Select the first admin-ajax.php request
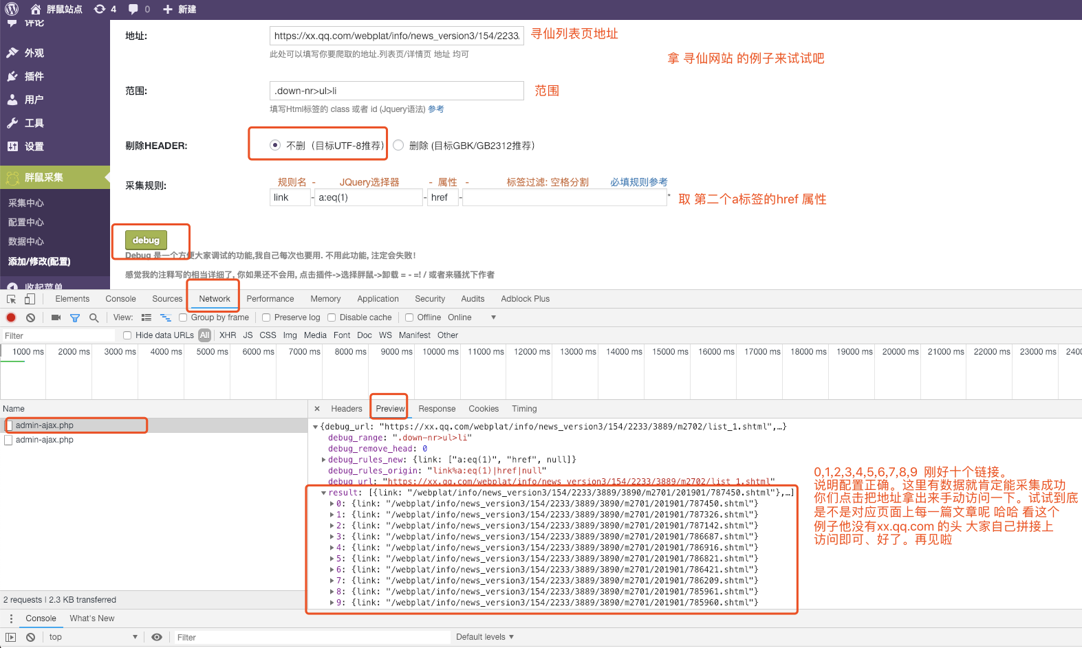The image size is (1082, 648). pos(153,425)
